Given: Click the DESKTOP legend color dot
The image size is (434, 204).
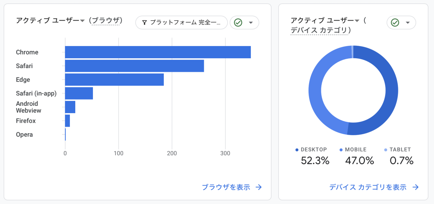Looking at the screenshot, I should [x=297, y=150].
